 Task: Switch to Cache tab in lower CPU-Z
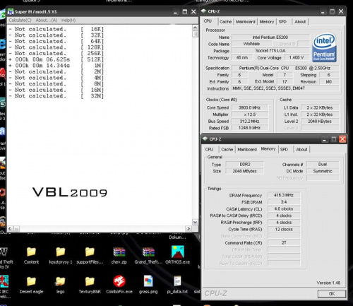(227, 149)
